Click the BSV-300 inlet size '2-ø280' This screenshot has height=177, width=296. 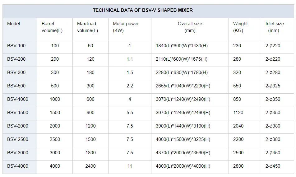tap(273, 72)
